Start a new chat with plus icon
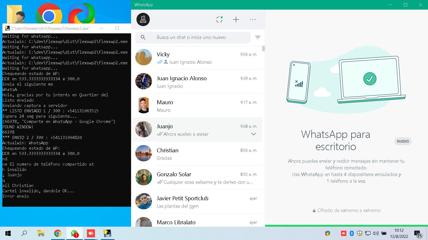 tap(236, 19)
